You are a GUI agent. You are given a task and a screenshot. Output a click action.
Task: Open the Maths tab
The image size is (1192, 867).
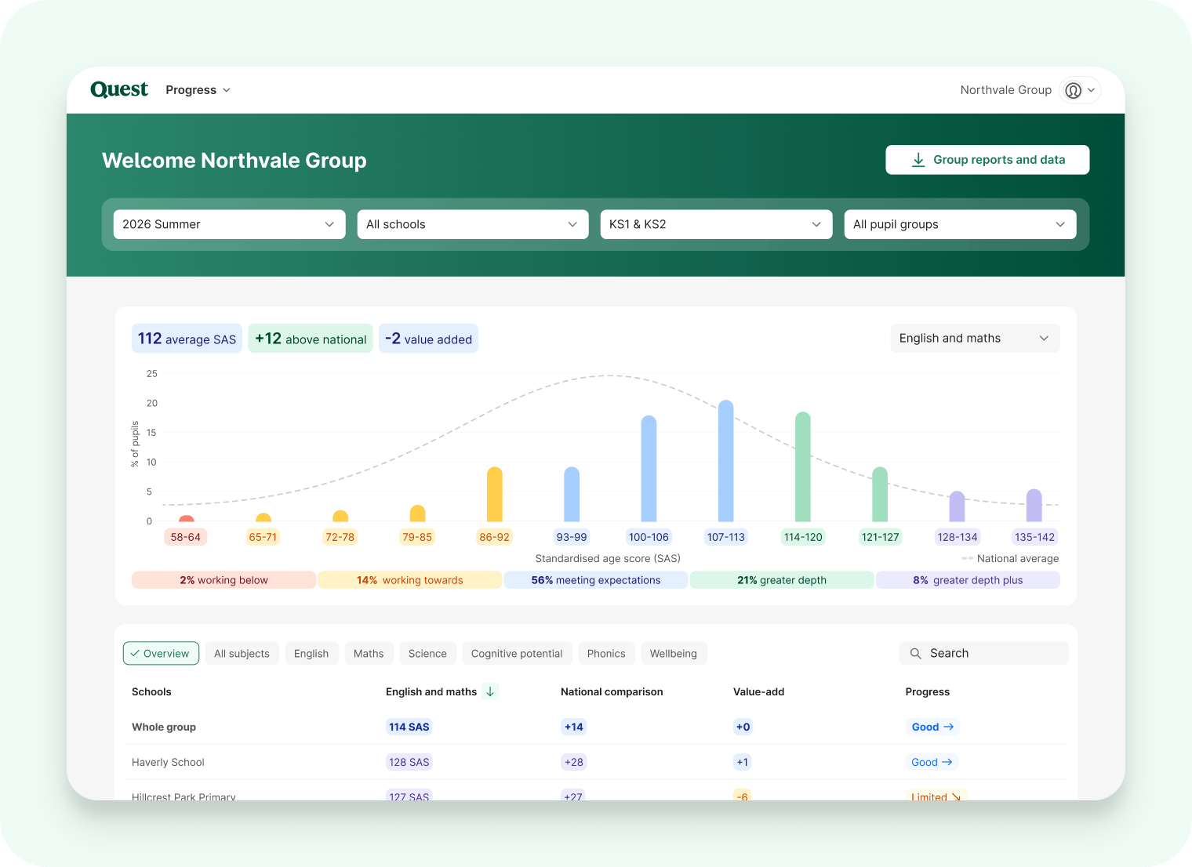(x=369, y=653)
